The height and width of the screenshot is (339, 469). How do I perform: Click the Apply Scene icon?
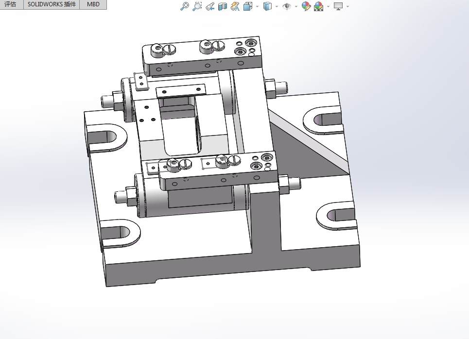[319, 6]
